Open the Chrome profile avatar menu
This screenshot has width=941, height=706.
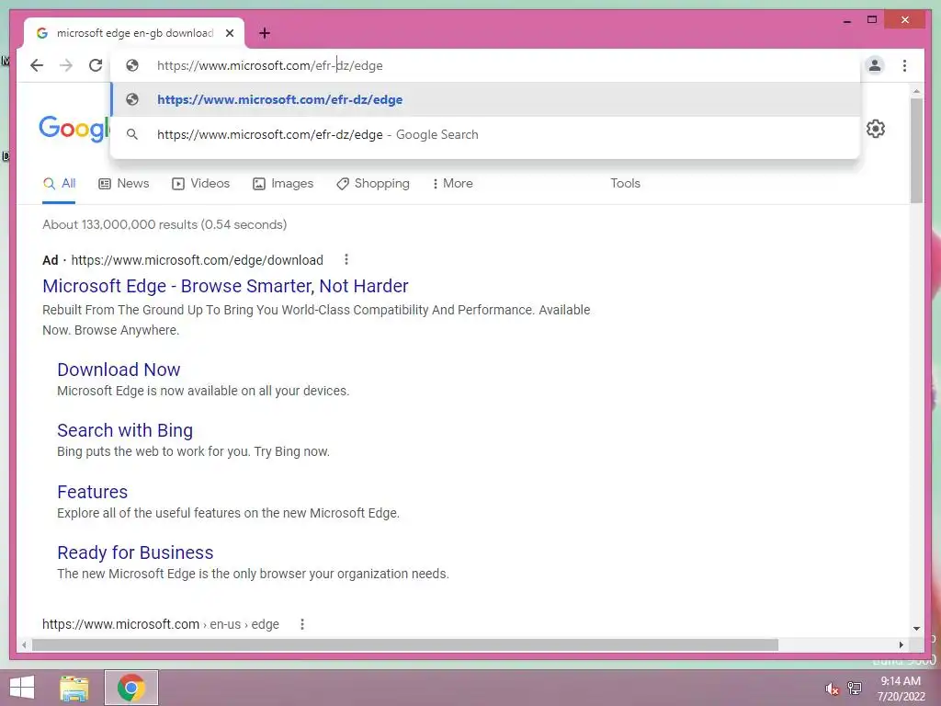875,65
